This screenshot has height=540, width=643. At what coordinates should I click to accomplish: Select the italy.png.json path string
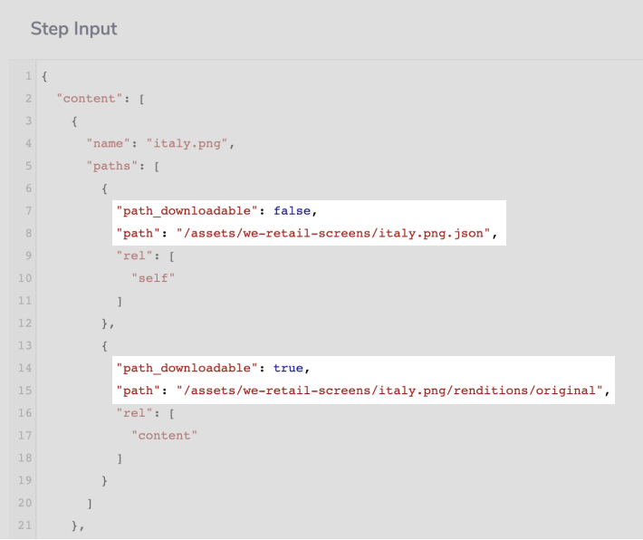pyautogui.click(x=331, y=233)
